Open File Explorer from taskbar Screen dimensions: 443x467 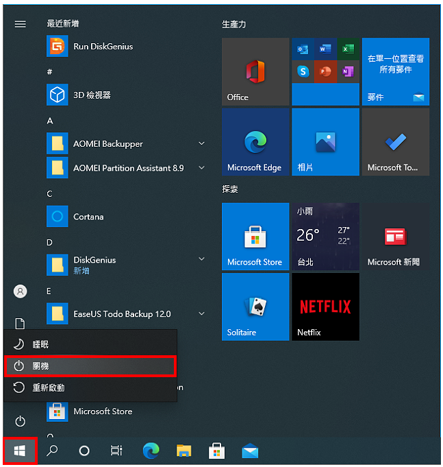coord(183,451)
